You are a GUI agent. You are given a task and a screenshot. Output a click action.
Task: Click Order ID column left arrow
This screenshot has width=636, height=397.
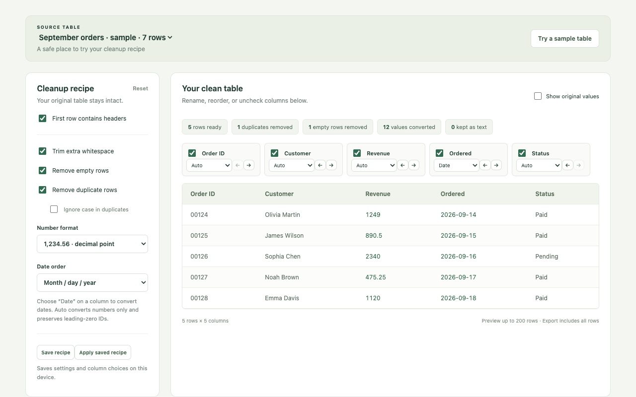[x=238, y=165]
